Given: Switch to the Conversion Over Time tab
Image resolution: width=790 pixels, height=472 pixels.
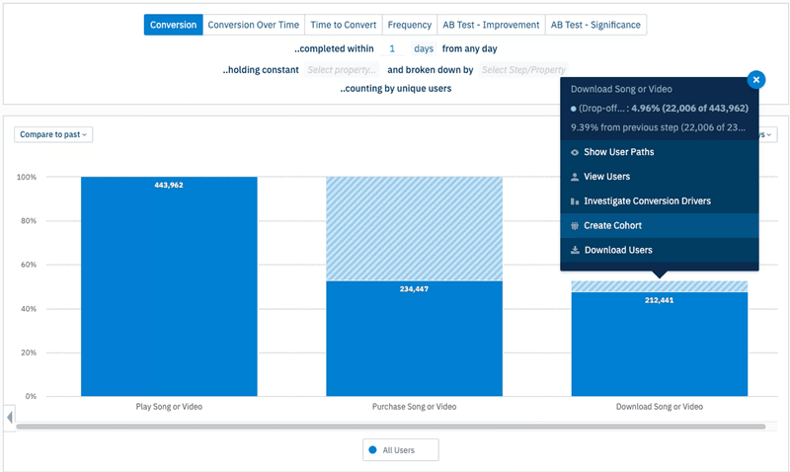Looking at the screenshot, I should coord(252,25).
